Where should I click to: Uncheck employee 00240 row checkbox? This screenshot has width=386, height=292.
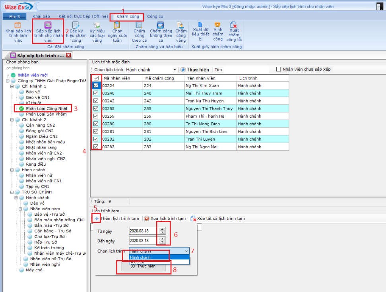(96, 93)
